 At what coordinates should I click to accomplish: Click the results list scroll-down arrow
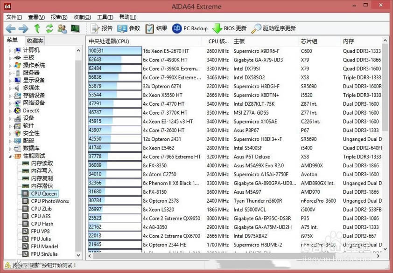click(x=385, y=249)
